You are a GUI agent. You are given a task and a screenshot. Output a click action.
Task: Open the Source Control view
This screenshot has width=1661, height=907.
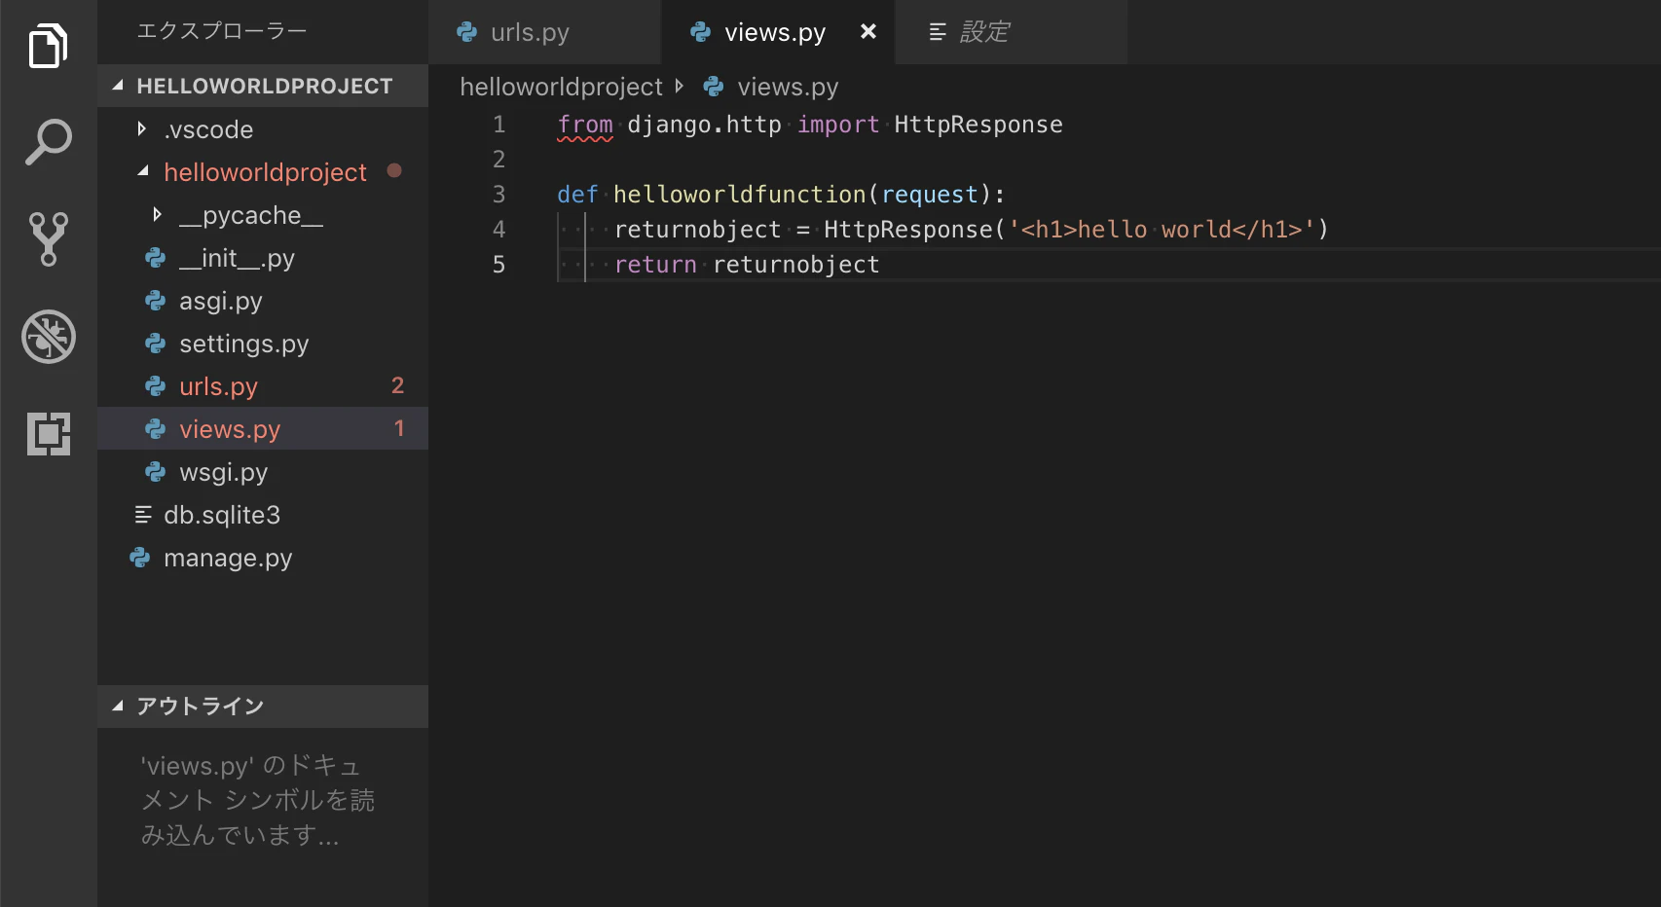(48, 239)
